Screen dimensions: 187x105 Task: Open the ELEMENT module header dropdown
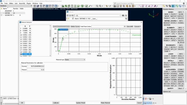pyautogui.click(x=171, y=28)
